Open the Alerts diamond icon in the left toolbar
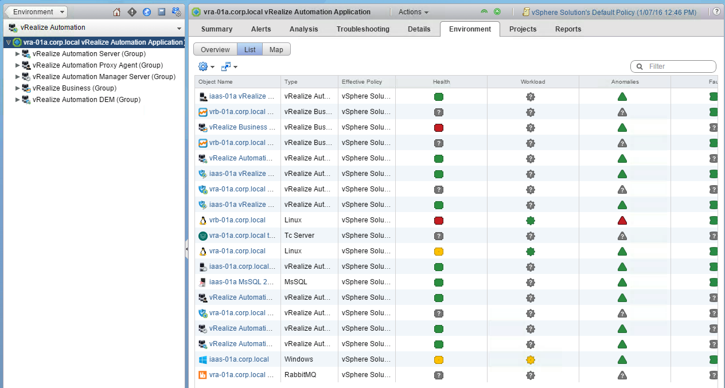 (132, 12)
